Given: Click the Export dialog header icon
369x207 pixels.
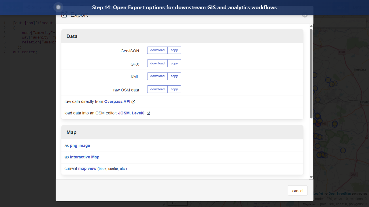Looking at the screenshot, I should (64, 14).
